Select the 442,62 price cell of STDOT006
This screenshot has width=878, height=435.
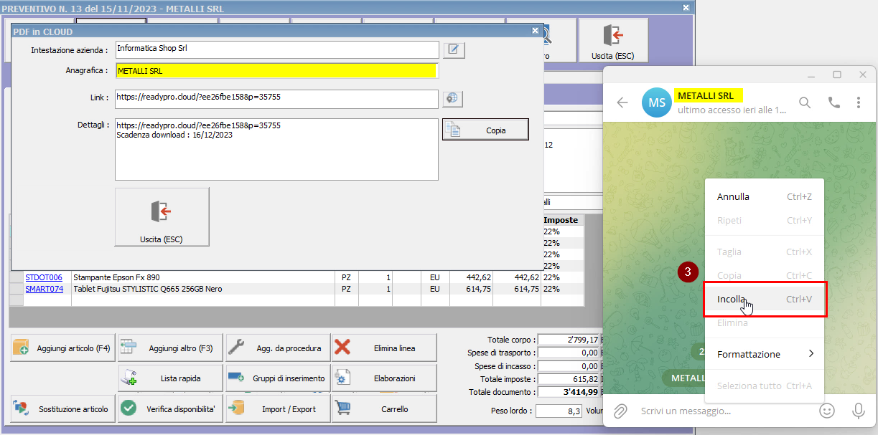(x=471, y=277)
